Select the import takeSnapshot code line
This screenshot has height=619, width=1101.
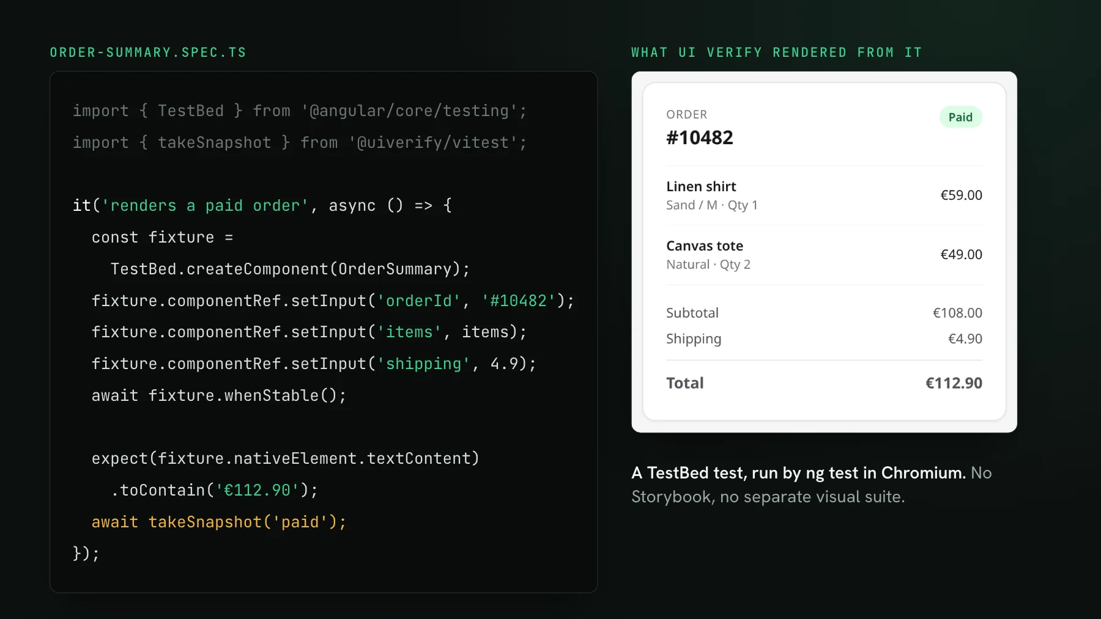(300, 142)
